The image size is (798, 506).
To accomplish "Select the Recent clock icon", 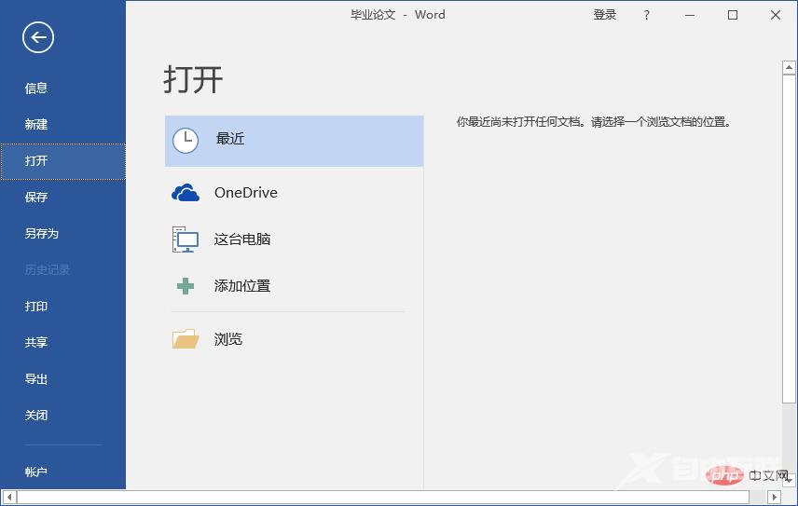I will click(x=186, y=140).
